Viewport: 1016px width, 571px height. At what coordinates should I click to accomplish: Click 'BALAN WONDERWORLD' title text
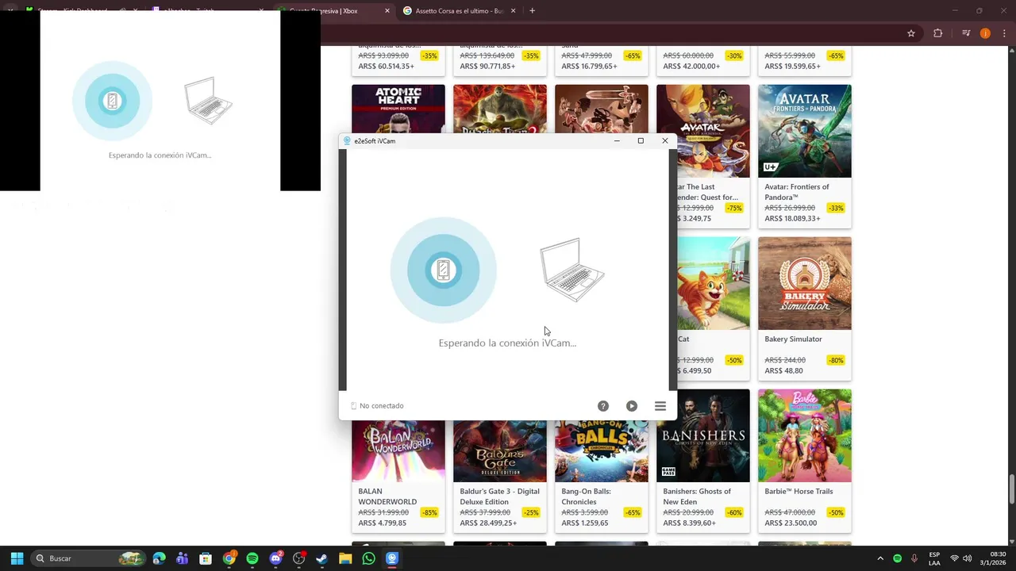pos(387,496)
